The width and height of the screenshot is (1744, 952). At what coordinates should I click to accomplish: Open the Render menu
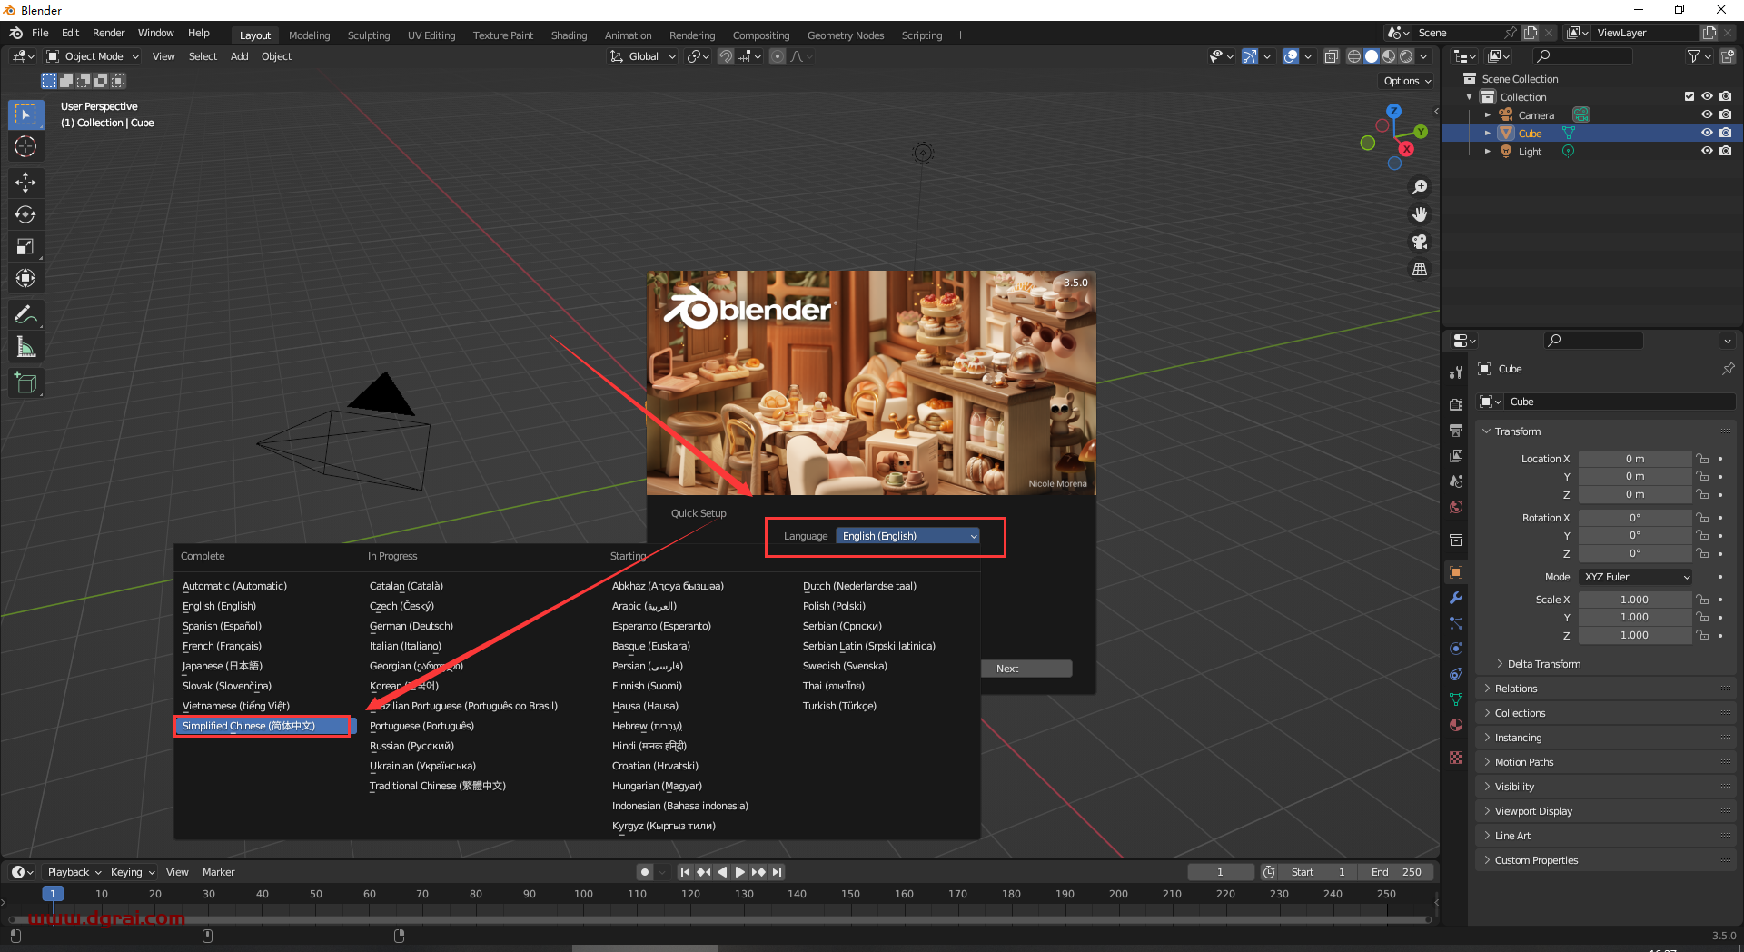tap(108, 33)
